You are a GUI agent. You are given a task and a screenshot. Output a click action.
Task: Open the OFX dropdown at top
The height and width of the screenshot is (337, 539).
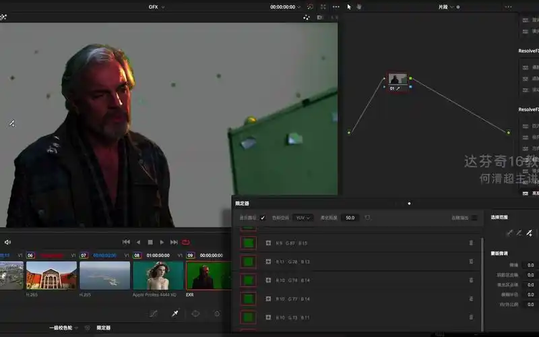156,7
